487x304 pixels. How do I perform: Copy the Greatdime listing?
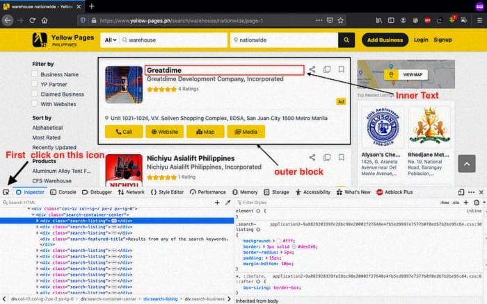(327, 69)
